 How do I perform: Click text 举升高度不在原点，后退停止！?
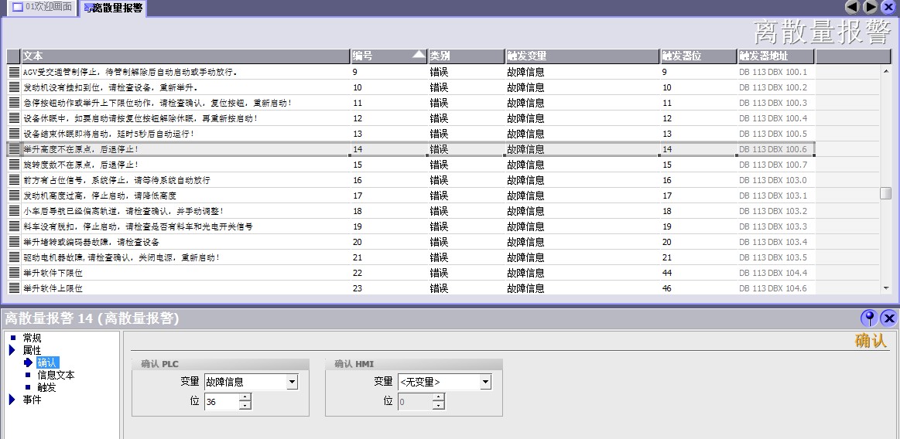(81, 150)
